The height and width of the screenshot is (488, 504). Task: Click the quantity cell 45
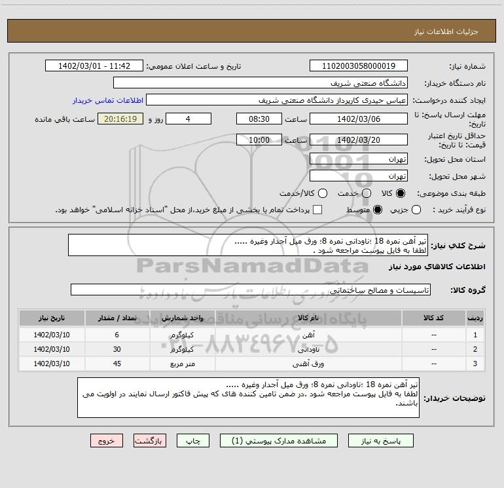(x=117, y=364)
